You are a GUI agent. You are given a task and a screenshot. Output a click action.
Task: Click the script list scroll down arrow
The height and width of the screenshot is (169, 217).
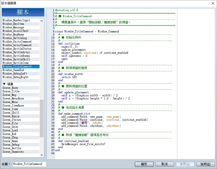coord(42,155)
